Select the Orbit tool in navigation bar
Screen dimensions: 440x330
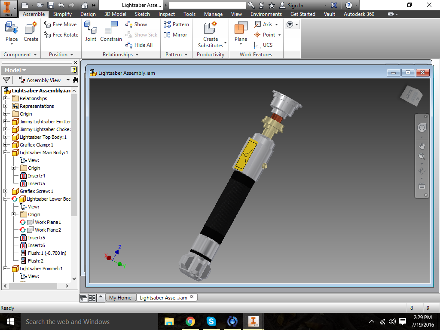(x=422, y=171)
